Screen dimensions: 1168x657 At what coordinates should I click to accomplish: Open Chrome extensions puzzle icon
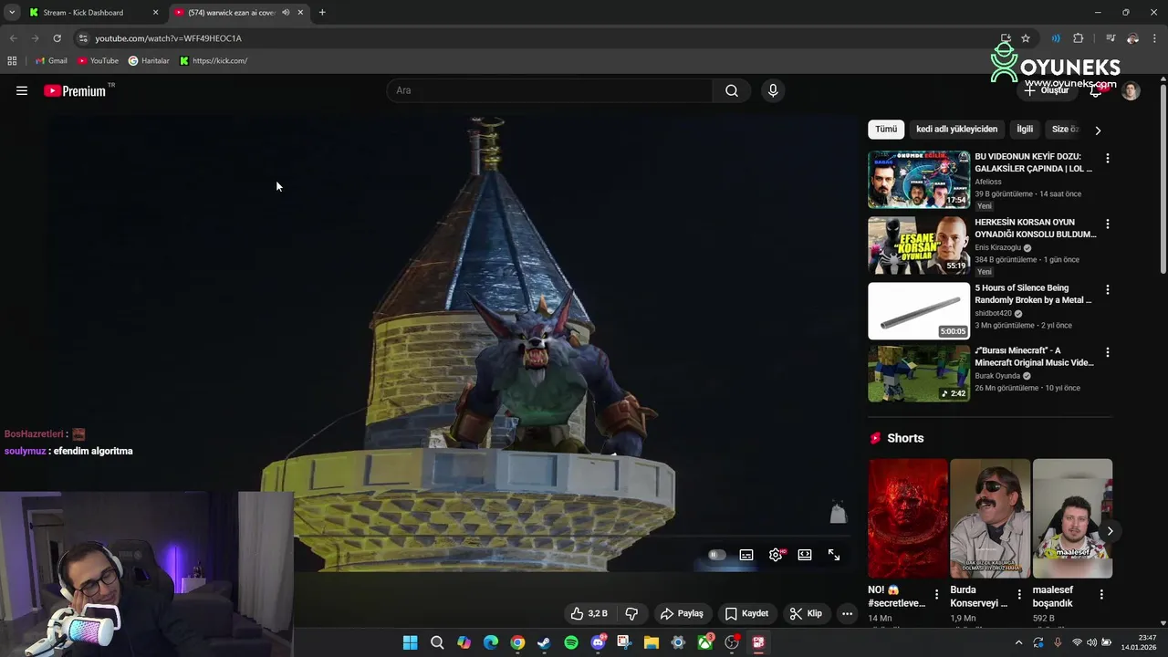[x=1078, y=38]
